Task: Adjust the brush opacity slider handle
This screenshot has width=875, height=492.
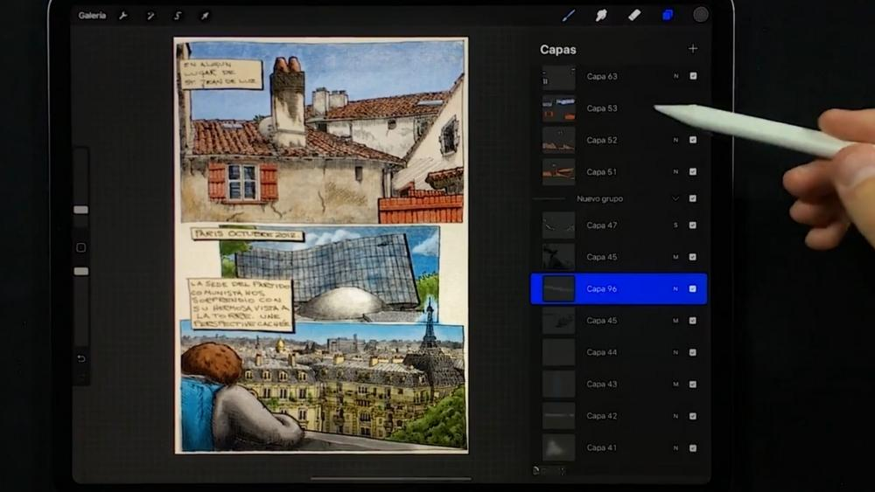Action: (80, 271)
